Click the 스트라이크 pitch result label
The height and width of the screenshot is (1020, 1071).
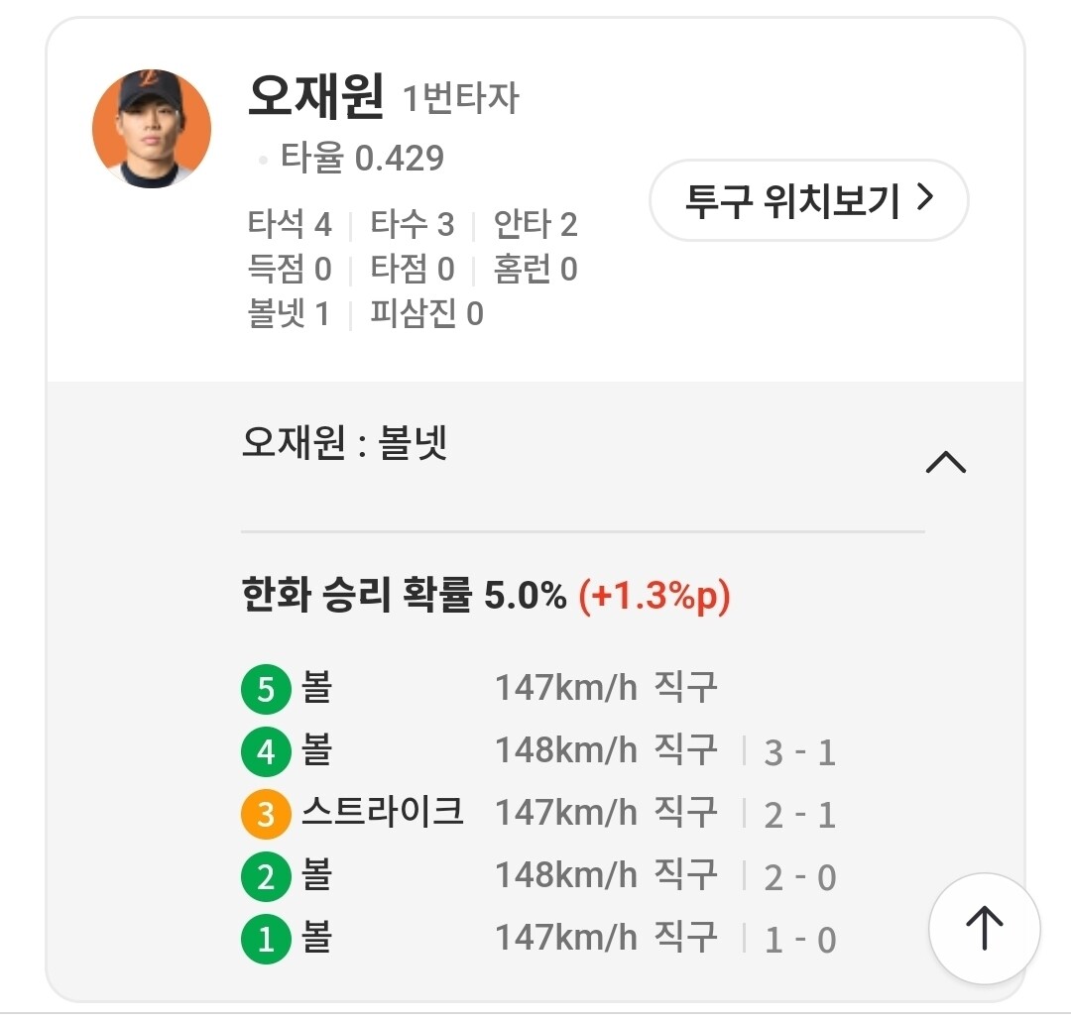[383, 813]
